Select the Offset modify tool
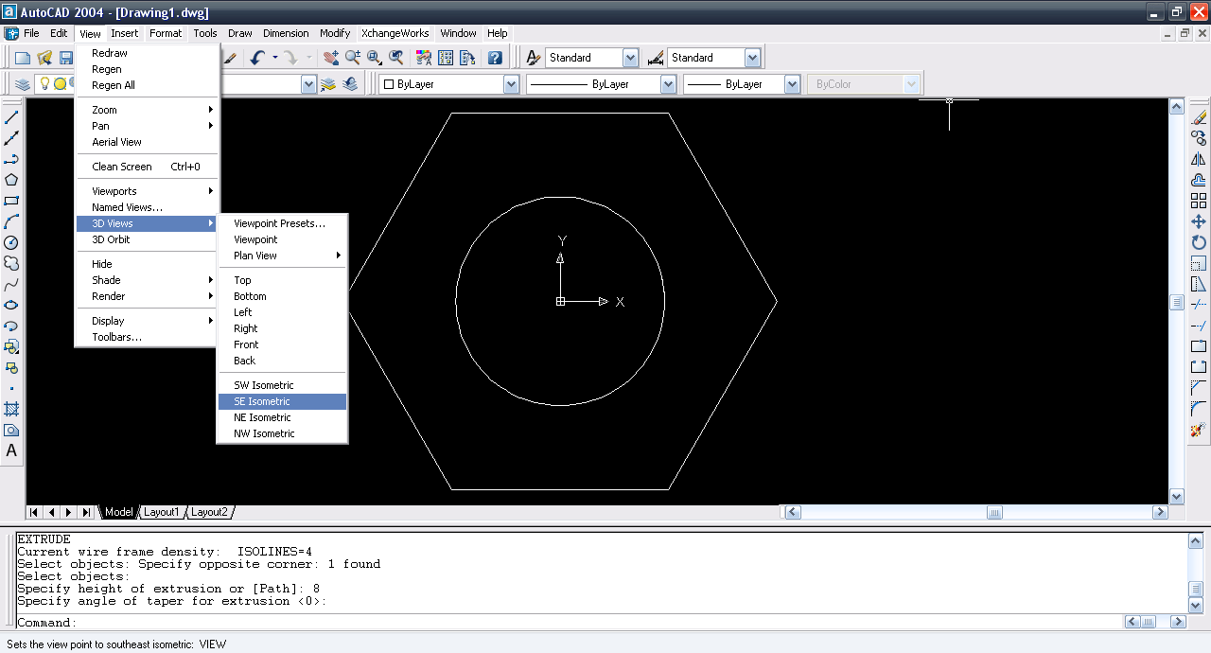 click(x=1199, y=180)
